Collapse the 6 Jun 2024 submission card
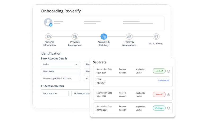The height and width of the screenshot is (123, 204). pyautogui.click(x=168, y=71)
